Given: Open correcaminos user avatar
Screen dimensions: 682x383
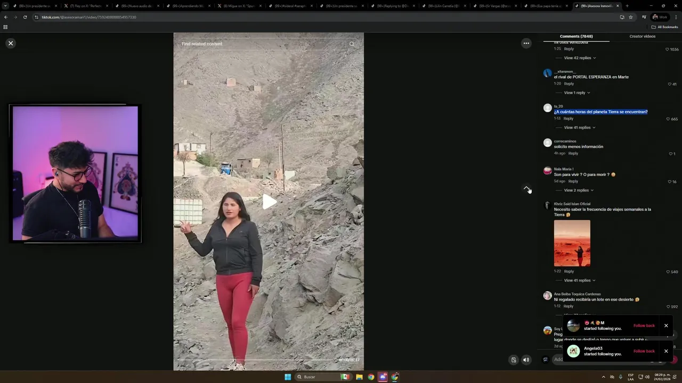Looking at the screenshot, I should click(547, 143).
